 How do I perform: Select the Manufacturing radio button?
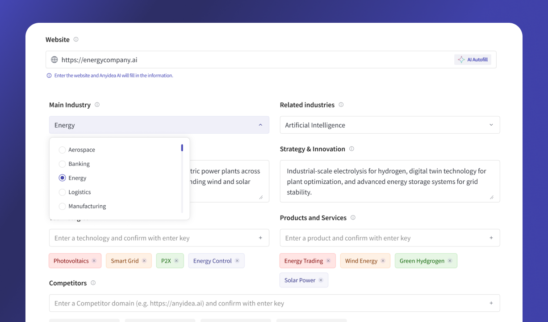click(62, 206)
